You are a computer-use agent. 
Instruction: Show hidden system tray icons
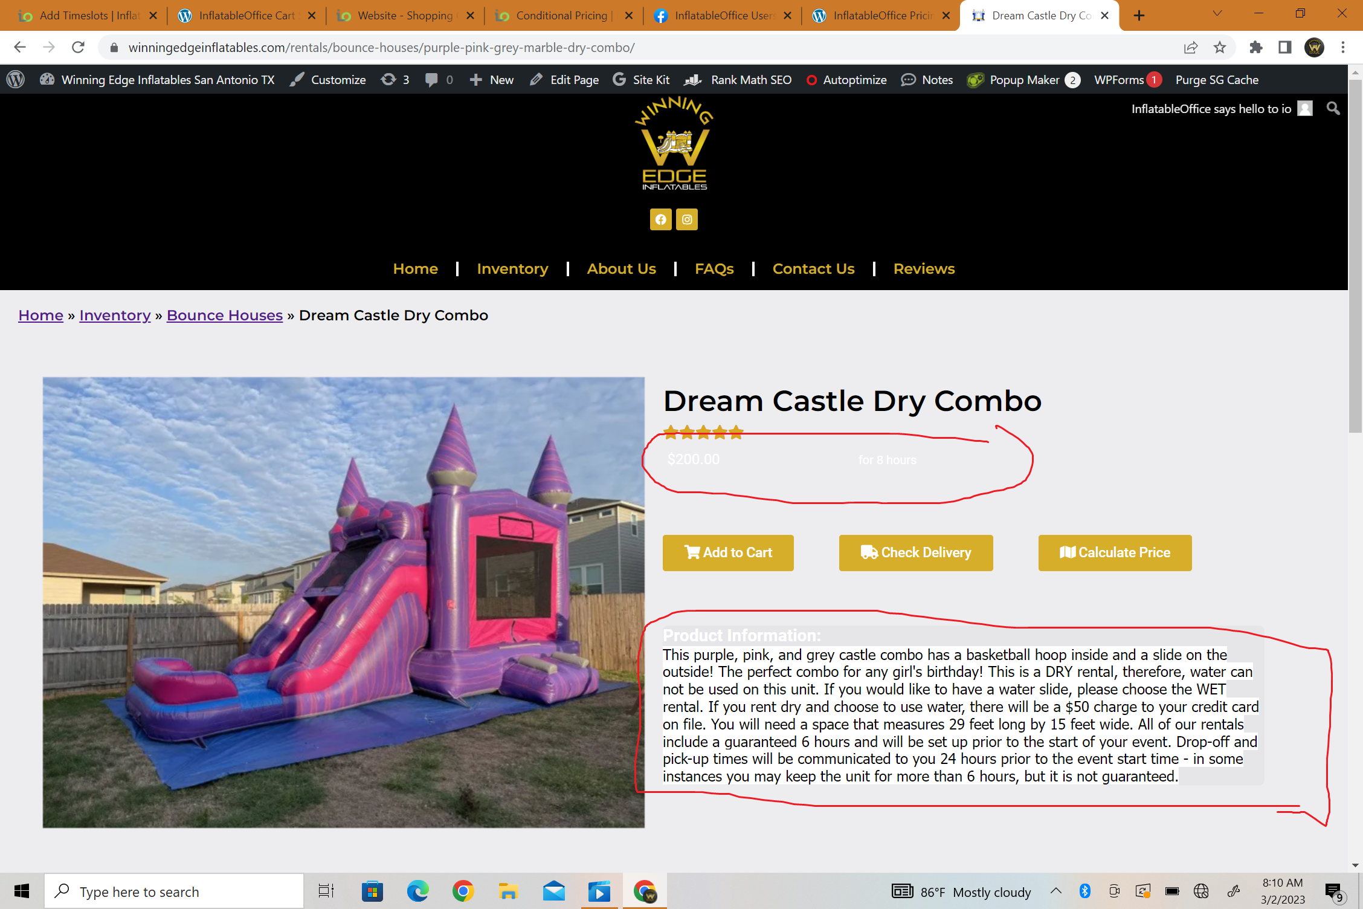point(1056,891)
